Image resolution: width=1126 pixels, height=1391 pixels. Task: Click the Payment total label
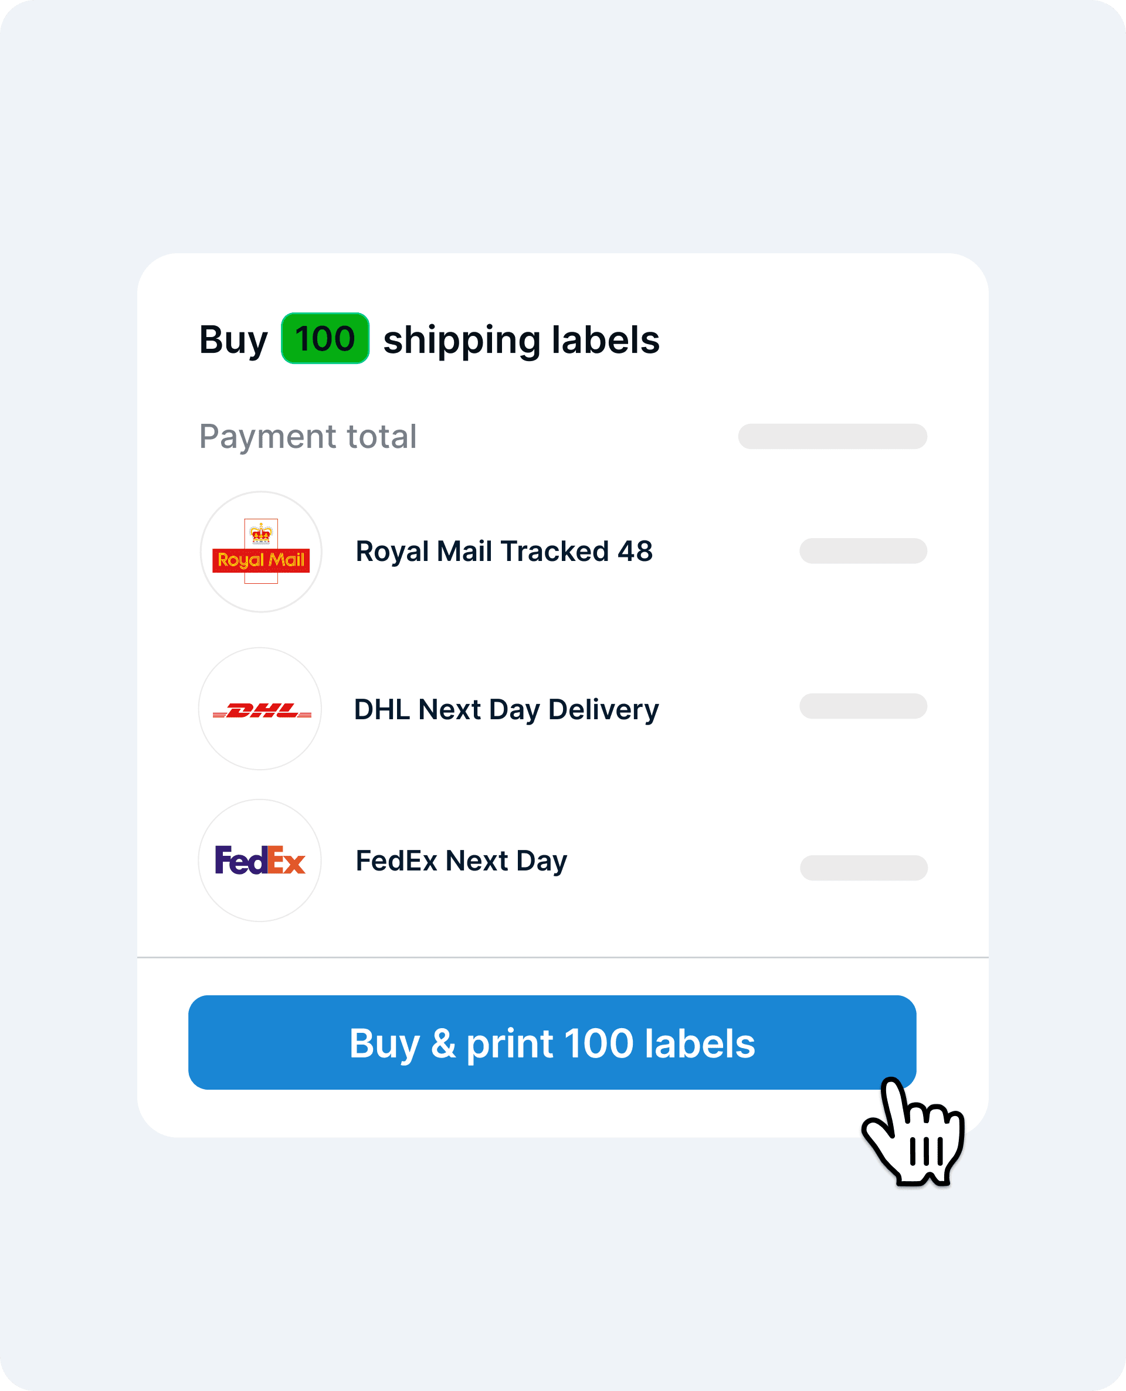(x=308, y=437)
